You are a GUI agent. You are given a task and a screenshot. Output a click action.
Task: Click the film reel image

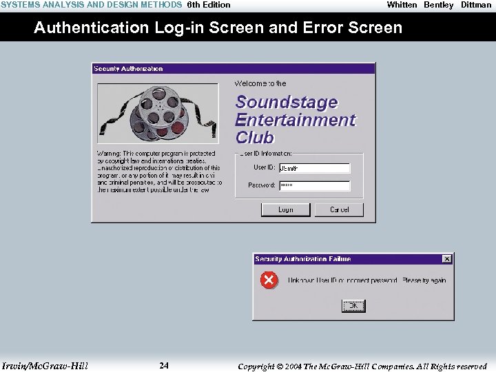(158, 114)
